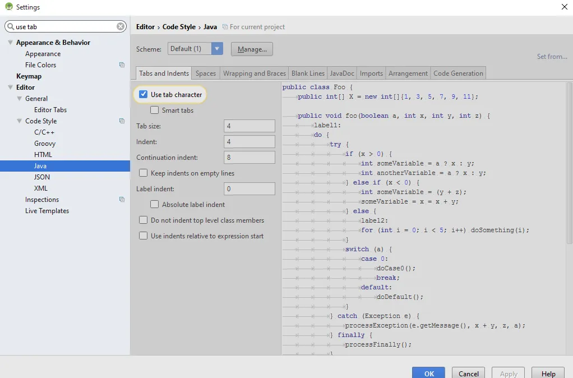Open the Scheme dropdown
573x378 pixels.
pos(217,49)
